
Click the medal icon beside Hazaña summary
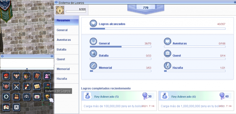168,66
